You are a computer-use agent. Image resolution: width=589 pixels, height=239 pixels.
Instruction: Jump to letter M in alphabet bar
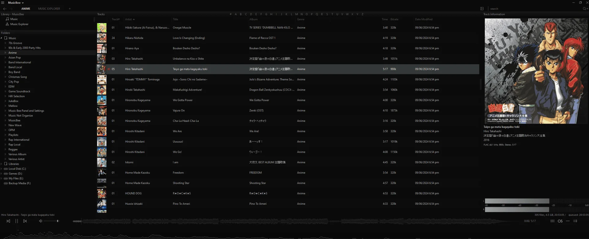click(296, 14)
